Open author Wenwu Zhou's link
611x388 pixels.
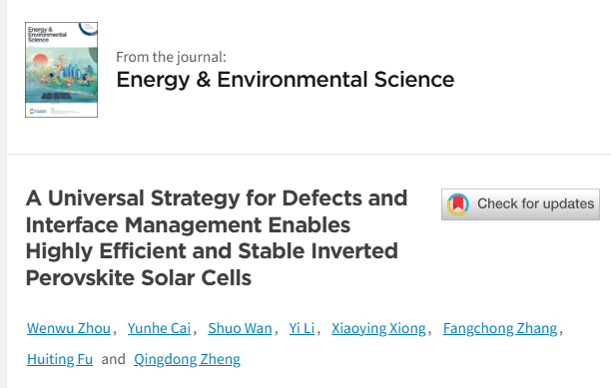[69, 328]
